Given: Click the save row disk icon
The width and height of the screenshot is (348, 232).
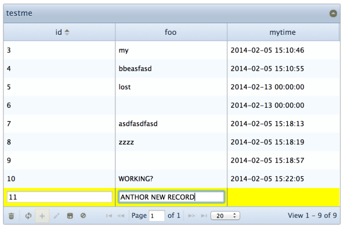Looking at the screenshot, I should (70, 215).
